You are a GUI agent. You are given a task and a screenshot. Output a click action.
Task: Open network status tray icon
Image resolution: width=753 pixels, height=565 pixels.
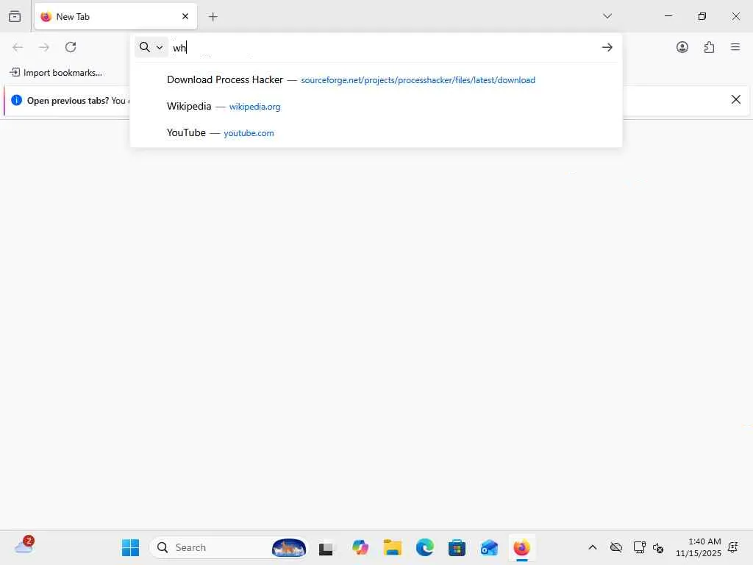pyautogui.click(x=639, y=547)
